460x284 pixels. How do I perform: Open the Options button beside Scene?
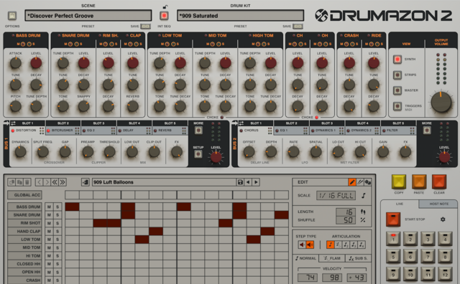coord(12,16)
